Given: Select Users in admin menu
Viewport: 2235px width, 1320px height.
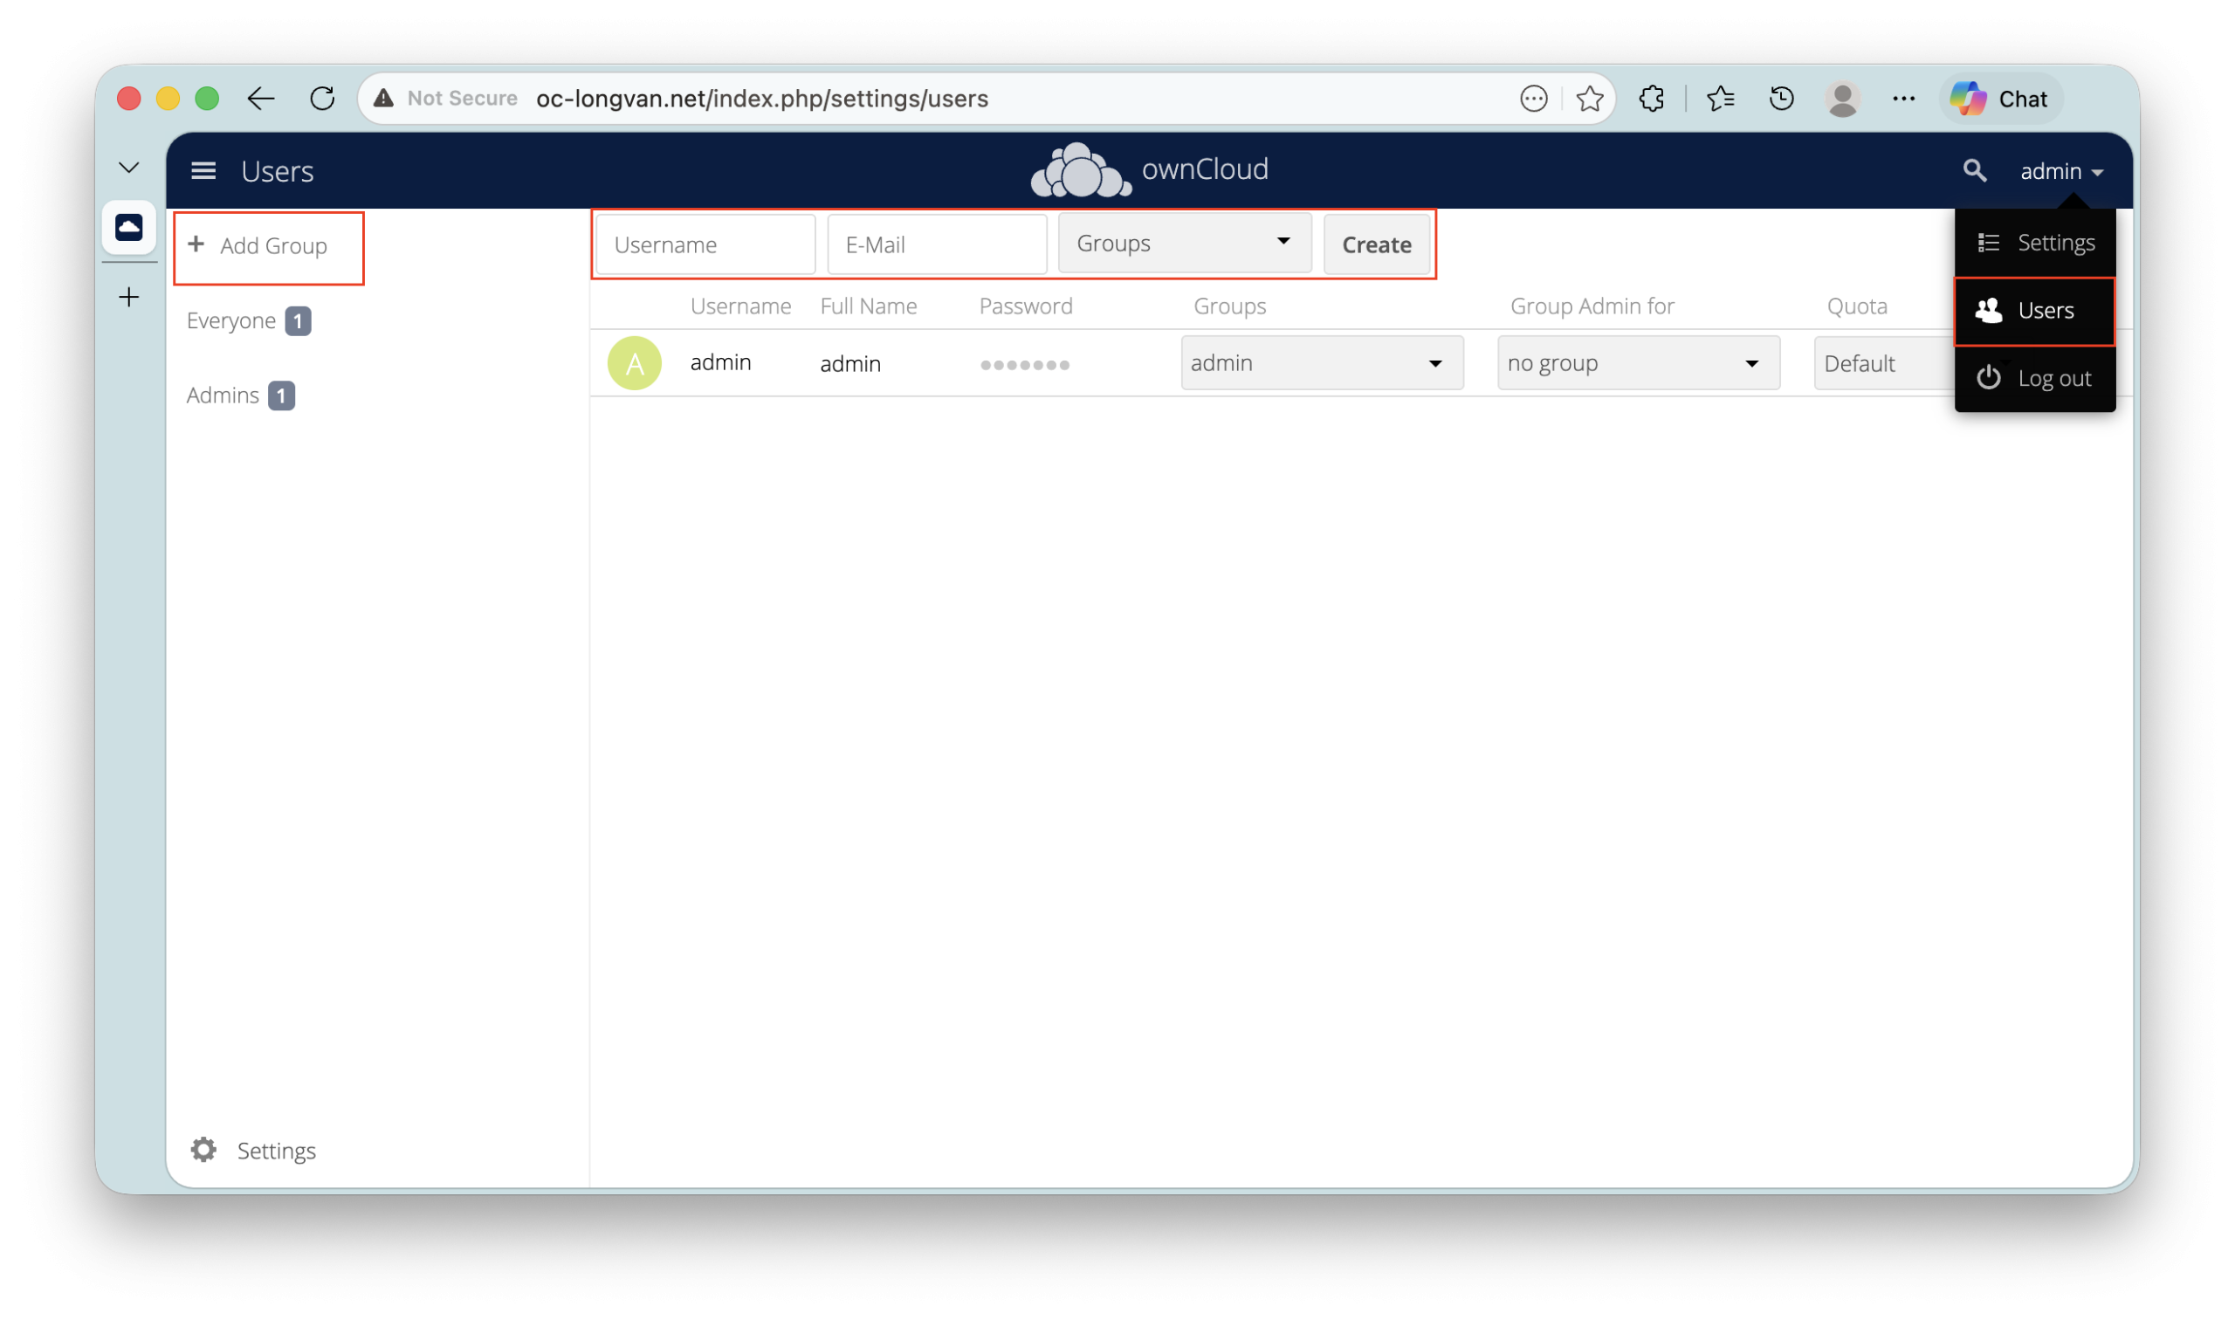Looking at the screenshot, I should pos(2036,311).
